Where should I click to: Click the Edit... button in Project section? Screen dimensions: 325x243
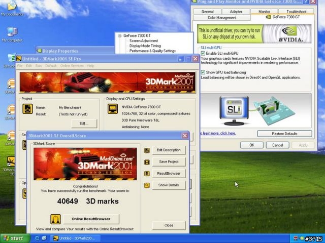(84, 124)
